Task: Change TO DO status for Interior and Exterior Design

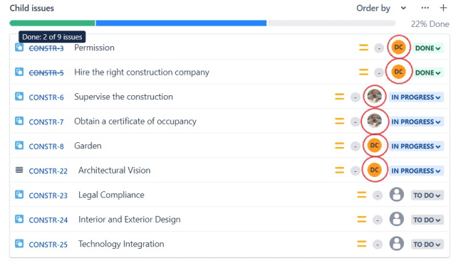Action: coord(427,220)
